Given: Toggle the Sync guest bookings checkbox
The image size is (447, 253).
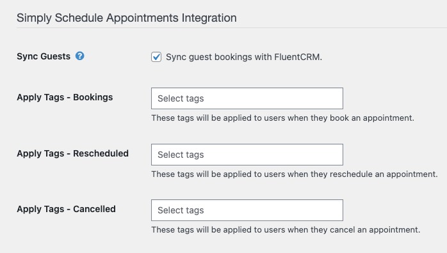Looking at the screenshot, I should click(156, 57).
